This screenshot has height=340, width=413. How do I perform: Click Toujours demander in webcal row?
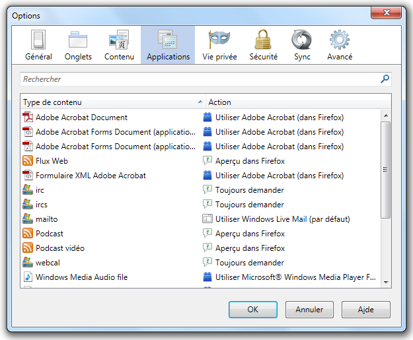[250, 262]
